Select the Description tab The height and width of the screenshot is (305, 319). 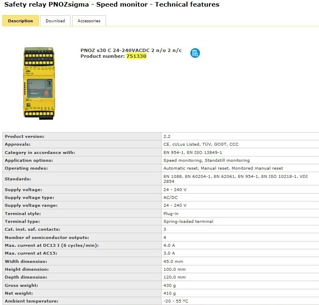click(21, 21)
